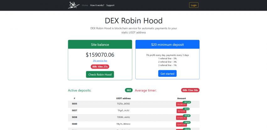Click the 1 referral line - 5% text
267x130 pixels.
[167, 58]
